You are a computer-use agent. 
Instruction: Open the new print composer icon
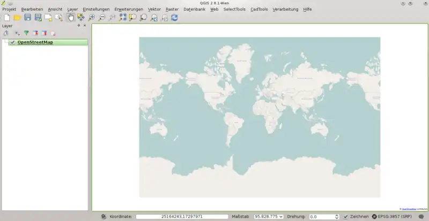48,18
